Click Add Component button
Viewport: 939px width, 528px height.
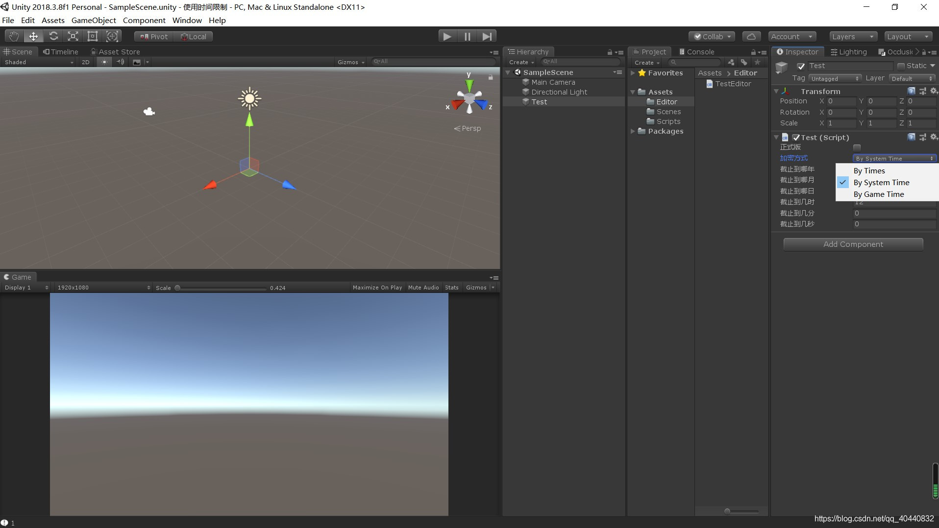pos(853,244)
